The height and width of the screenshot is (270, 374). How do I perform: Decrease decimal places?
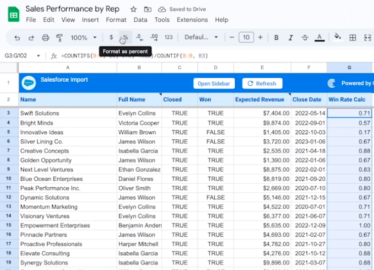pyautogui.click(x=139, y=37)
